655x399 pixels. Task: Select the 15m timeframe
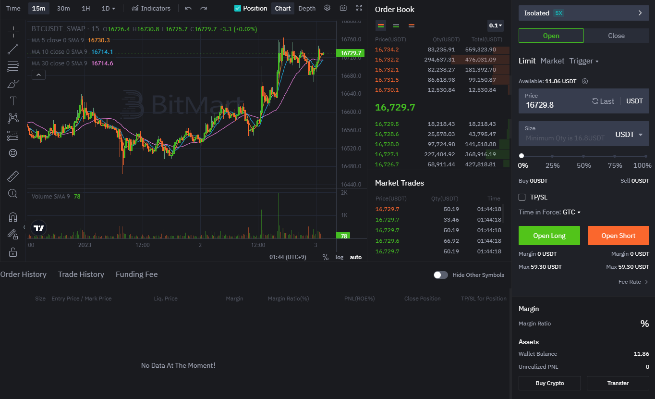click(39, 8)
